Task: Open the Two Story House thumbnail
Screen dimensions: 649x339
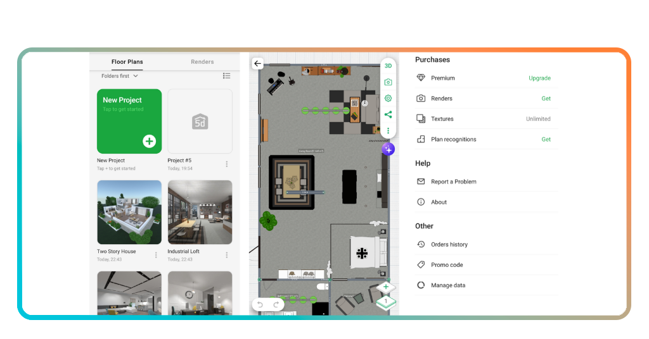Action: pyautogui.click(x=129, y=213)
